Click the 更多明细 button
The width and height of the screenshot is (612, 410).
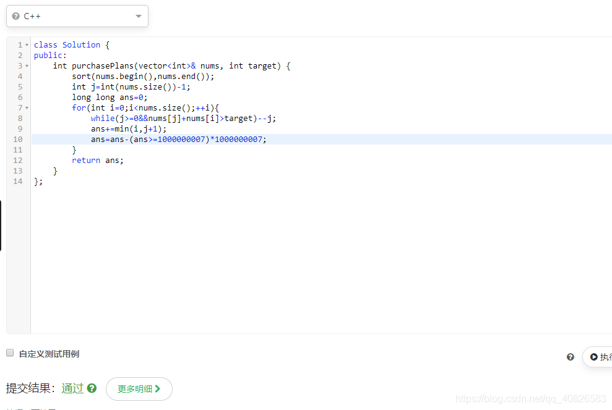pyautogui.click(x=139, y=388)
